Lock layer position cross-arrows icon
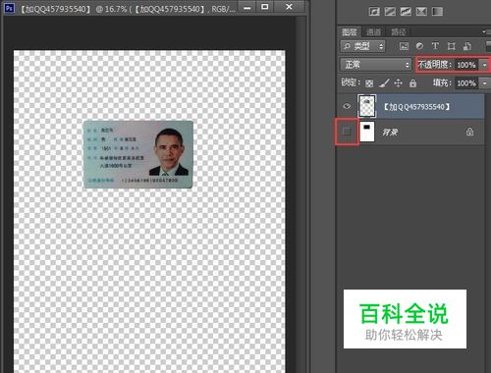Image resolution: width=491 pixels, height=373 pixels. tap(398, 83)
